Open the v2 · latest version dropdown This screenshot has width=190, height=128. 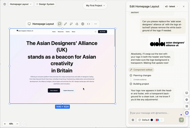172,7
